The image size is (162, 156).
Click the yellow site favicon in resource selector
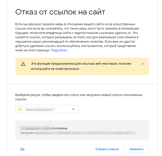click(x=20, y=109)
